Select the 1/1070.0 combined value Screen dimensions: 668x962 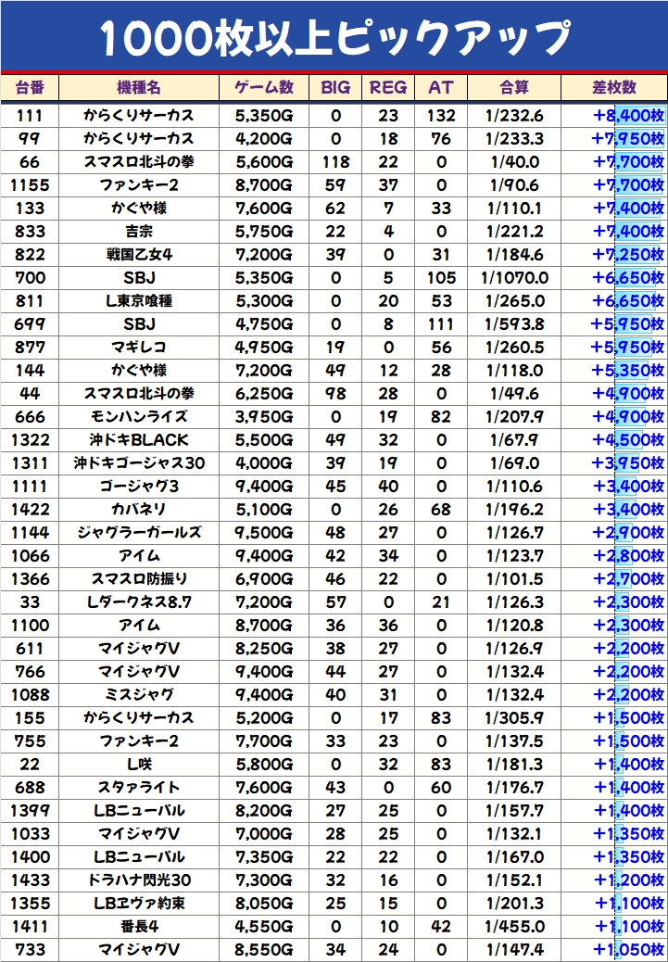[514, 278]
